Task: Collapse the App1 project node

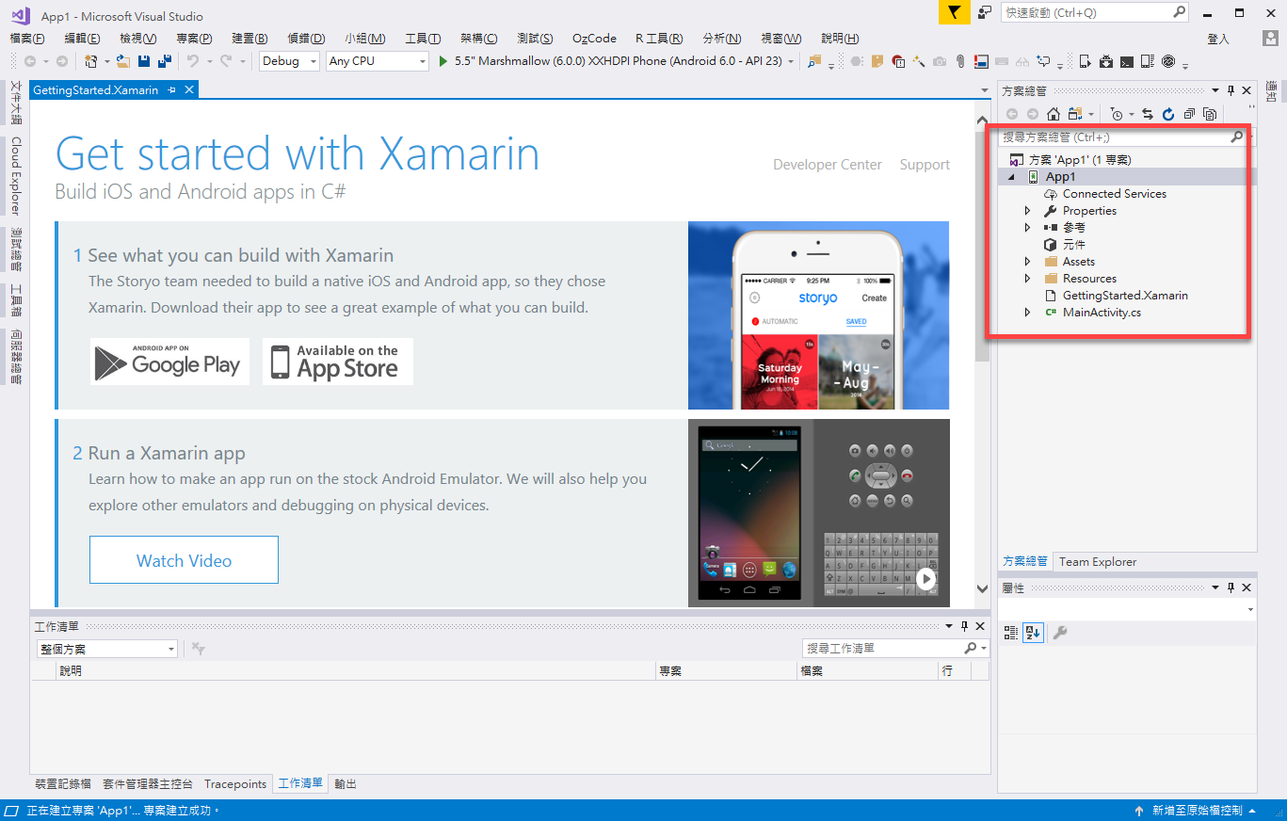Action: 1012,177
